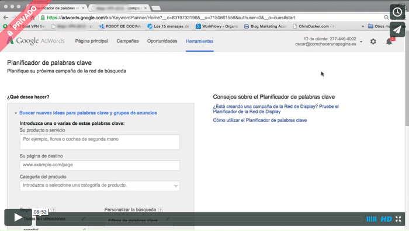409x231 pixels.
Task: Open AdWords settings gear icon
Action: tap(373, 41)
